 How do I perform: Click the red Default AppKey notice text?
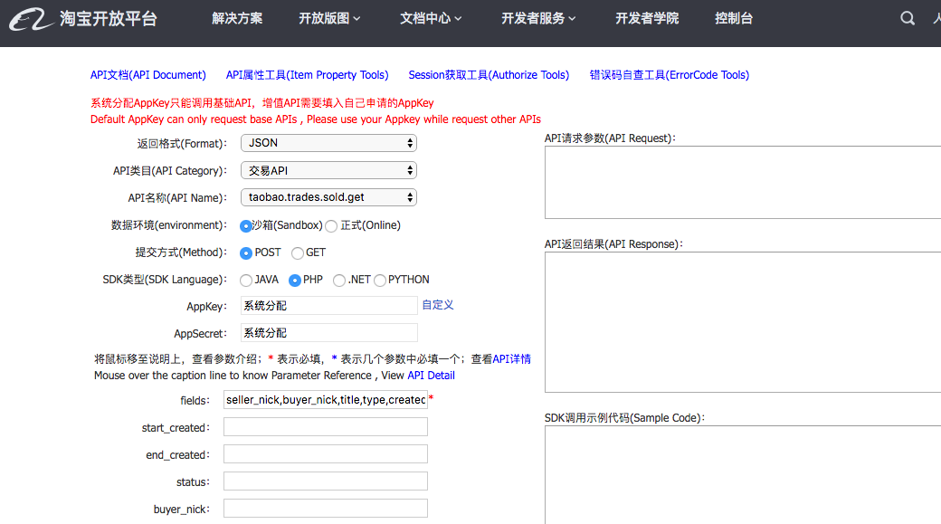tap(316, 119)
